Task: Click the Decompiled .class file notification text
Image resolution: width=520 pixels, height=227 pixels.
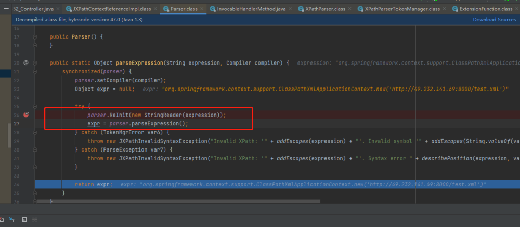Action: (x=79, y=20)
